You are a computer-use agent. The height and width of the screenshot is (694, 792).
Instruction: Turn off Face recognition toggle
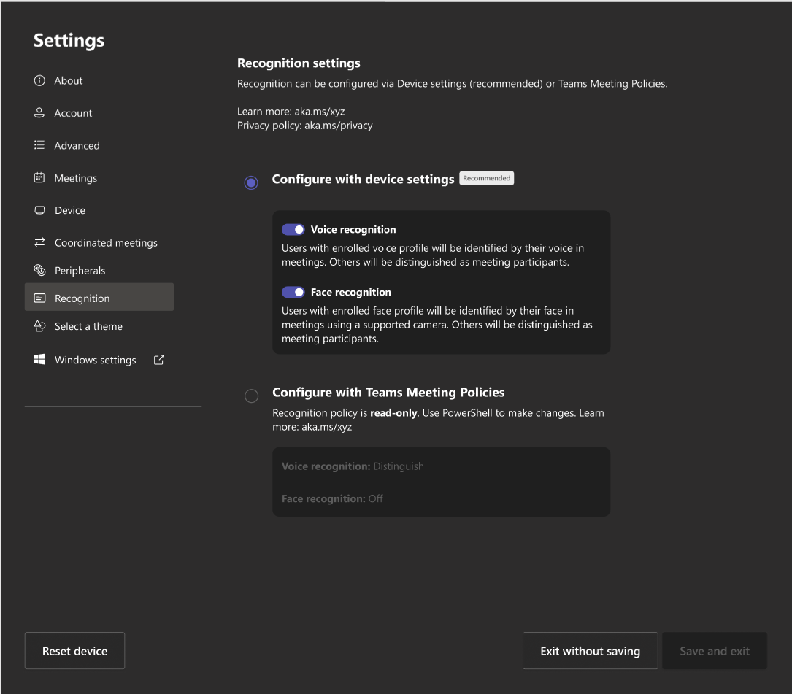click(293, 293)
